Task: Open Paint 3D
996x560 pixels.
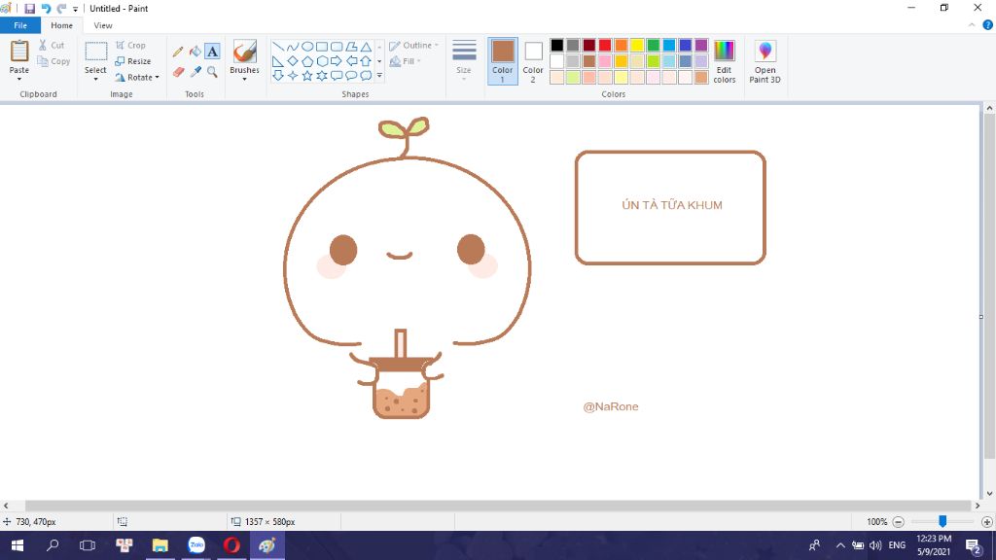Action: coord(765,61)
